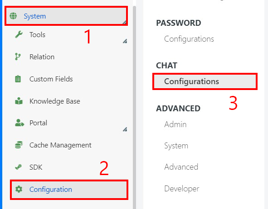
Task: Select the branch icon next to Relation
Action: tap(18, 57)
